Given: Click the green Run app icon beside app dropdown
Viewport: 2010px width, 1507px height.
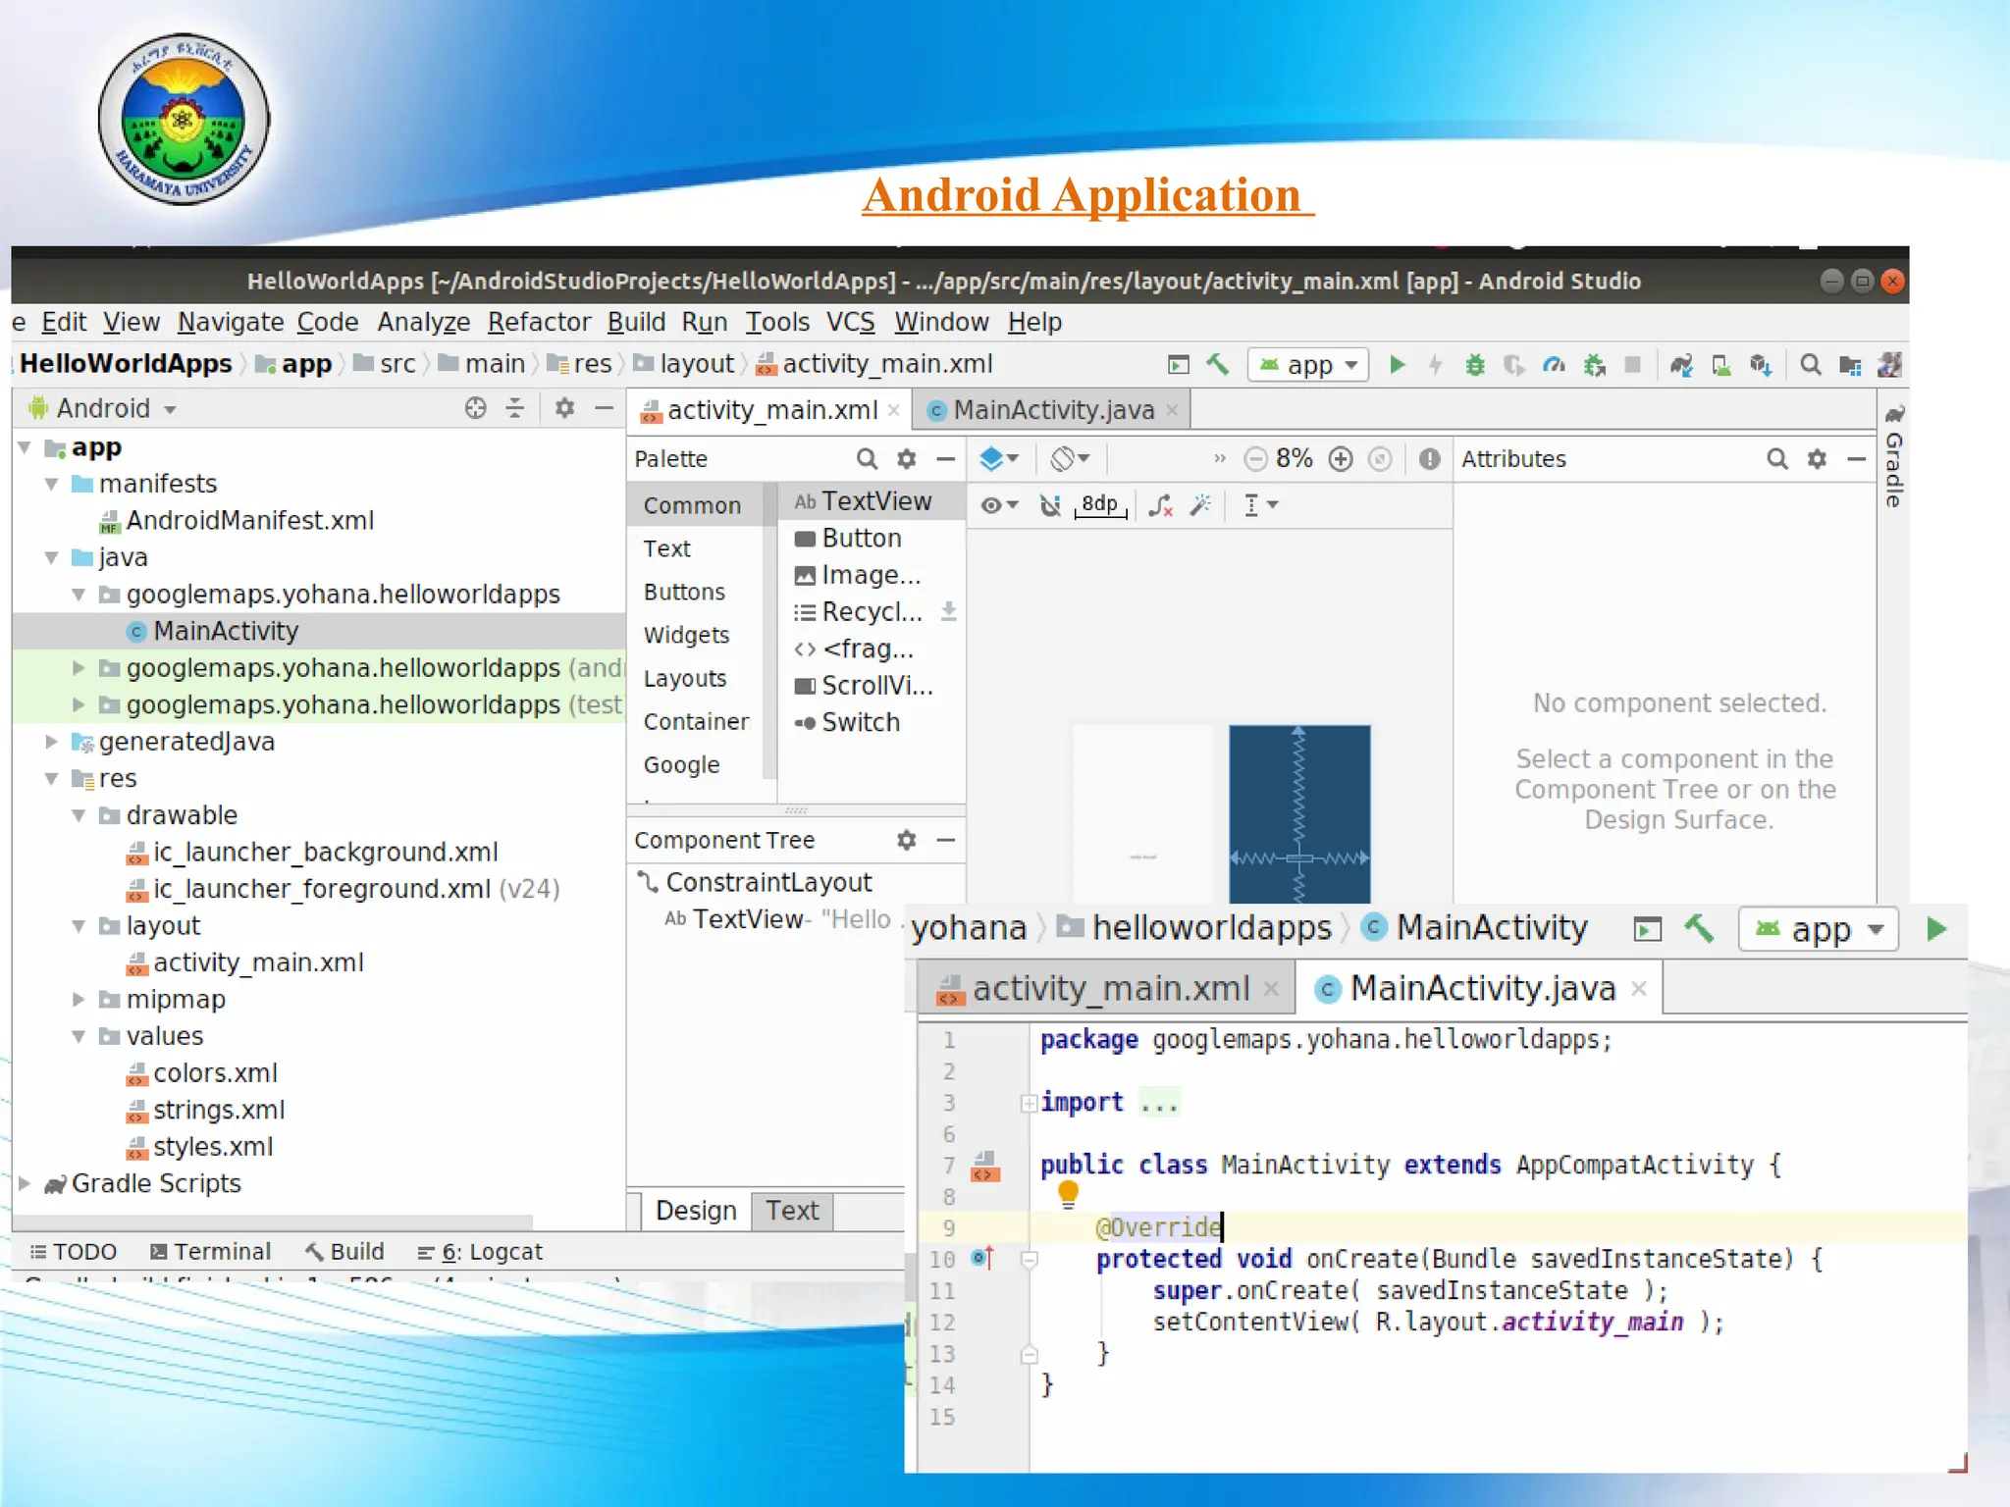Looking at the screenshot, I should click(x=1397, y=365).
